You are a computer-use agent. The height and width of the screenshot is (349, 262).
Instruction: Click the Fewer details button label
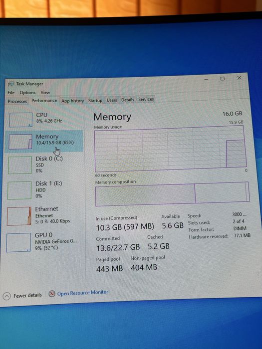pyautogui.click(x=27, y=295)
